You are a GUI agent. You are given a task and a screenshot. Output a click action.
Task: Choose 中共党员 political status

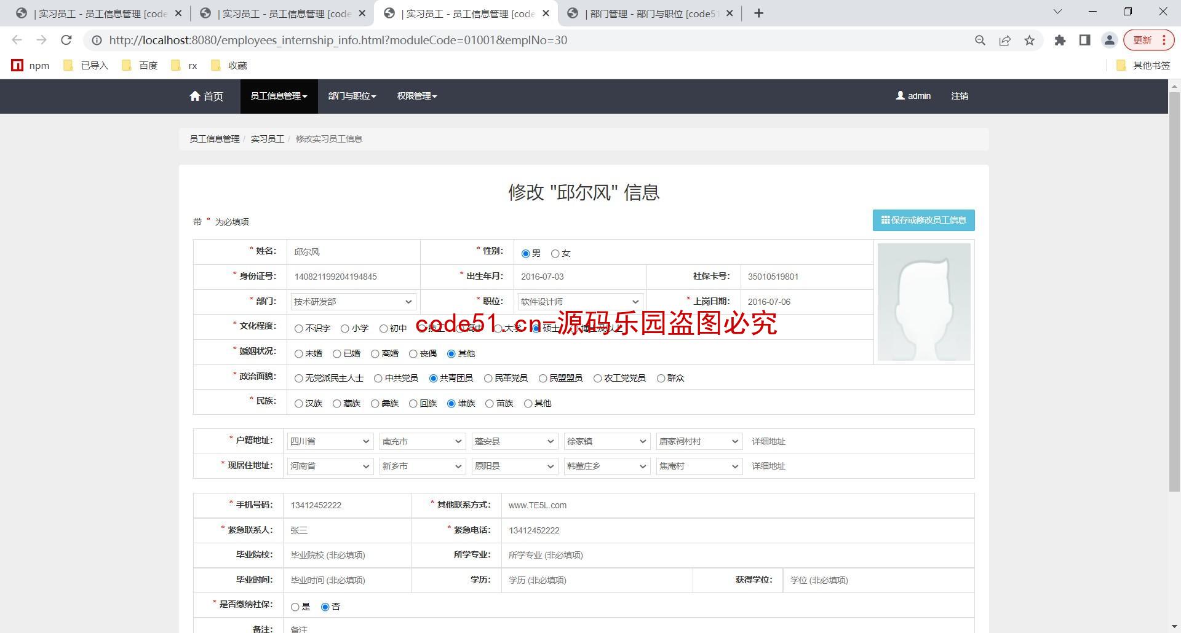(378, 378)
